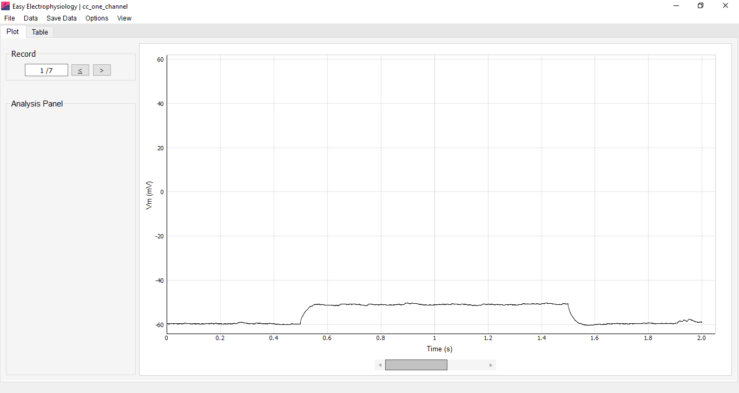The width and height of the screenshot is (739, 393).
Task: Click the record number input field
Action: click(47, 70)
